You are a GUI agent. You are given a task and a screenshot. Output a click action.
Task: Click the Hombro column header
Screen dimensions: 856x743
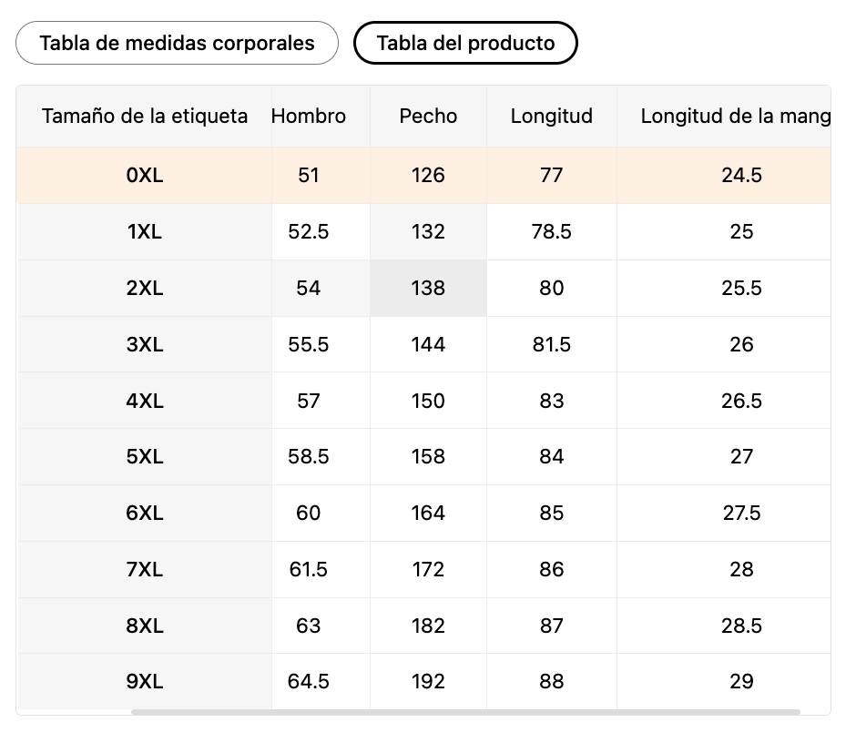(x=309, y=117)
